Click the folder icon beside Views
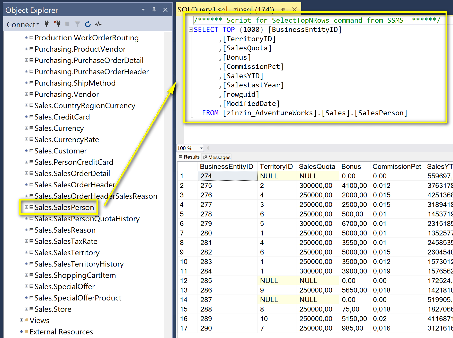The height and width of the screenshot is (338, 453). [x=26, y=320]
